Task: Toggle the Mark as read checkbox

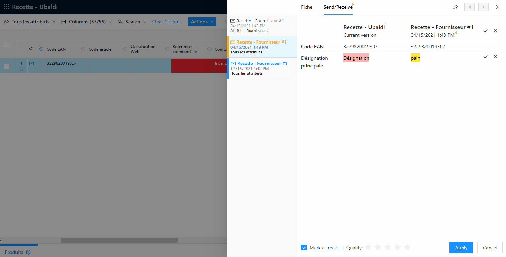Action: 304,248
